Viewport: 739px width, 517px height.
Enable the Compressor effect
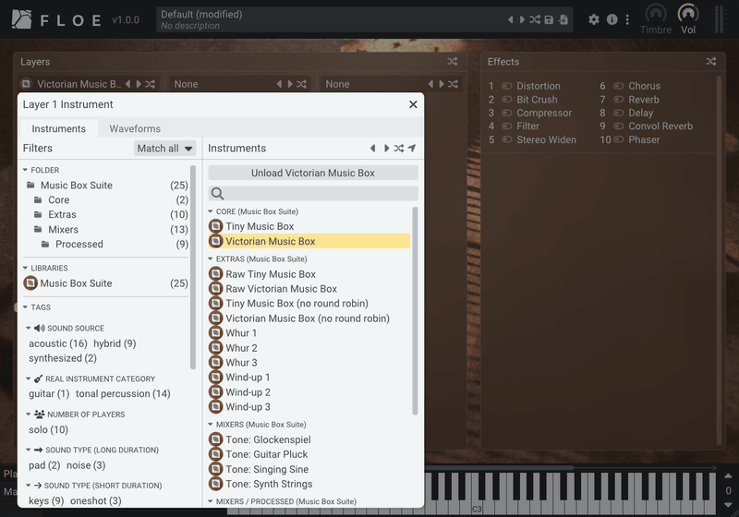[506, 113]
